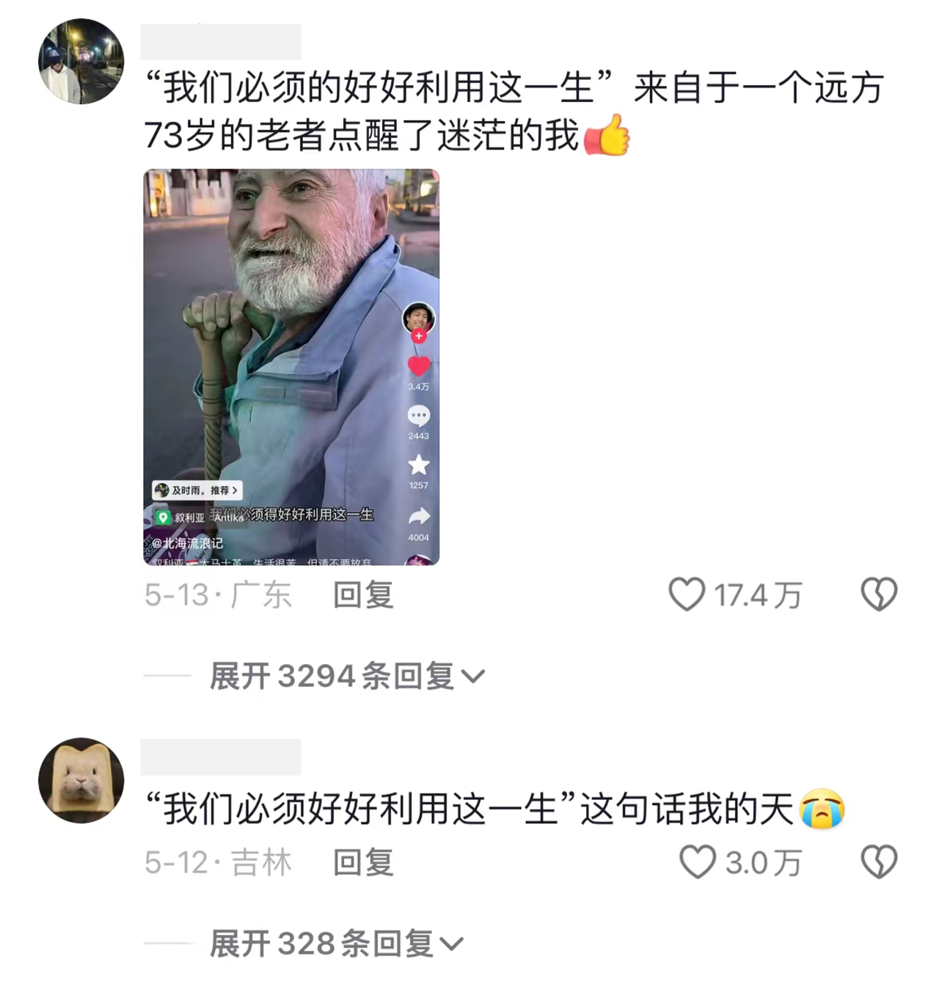
Task: Tap @北海流浪记 username in thumbnail
Action: pos(186,543)
